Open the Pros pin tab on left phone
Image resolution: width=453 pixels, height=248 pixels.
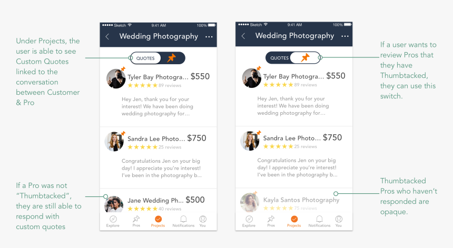136,222
